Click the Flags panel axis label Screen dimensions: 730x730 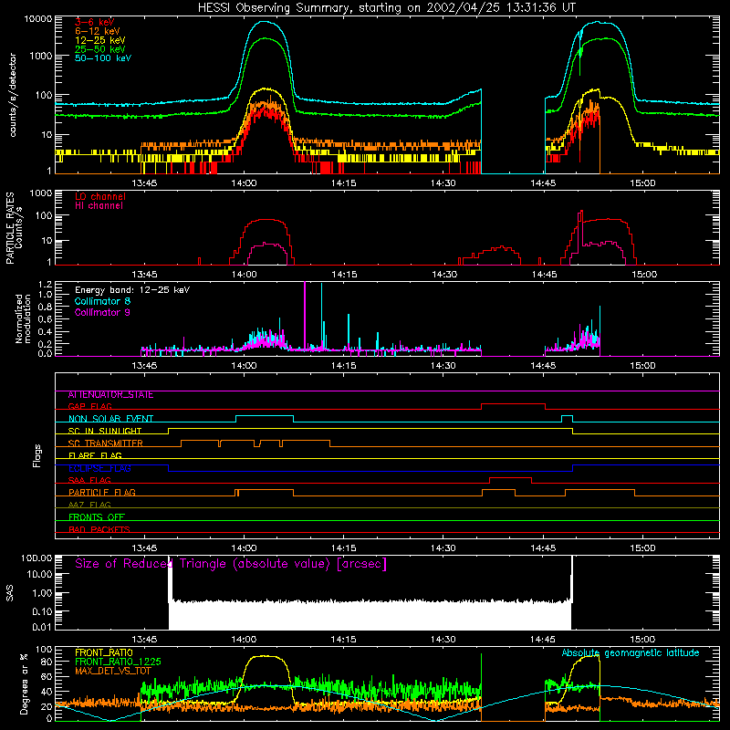coord(37,455)
